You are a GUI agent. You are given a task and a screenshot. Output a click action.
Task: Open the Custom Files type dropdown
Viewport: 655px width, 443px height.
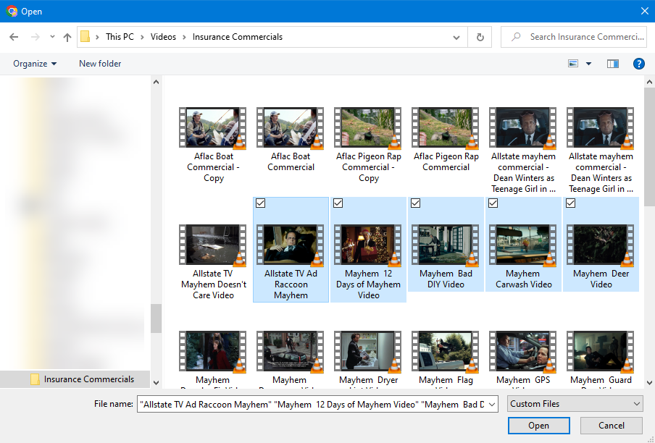click(x=575, y=404)
